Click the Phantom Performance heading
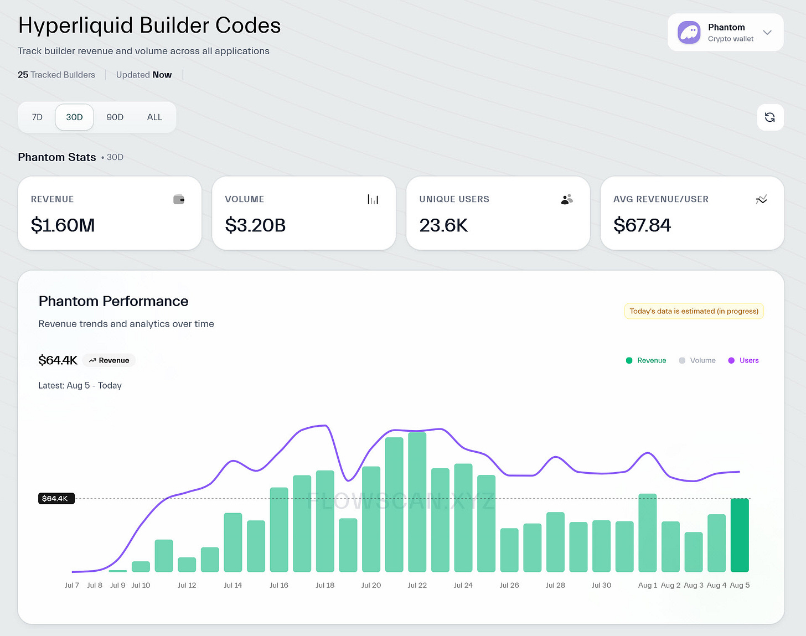The image size is (806, 636). (x=113, y=301)
